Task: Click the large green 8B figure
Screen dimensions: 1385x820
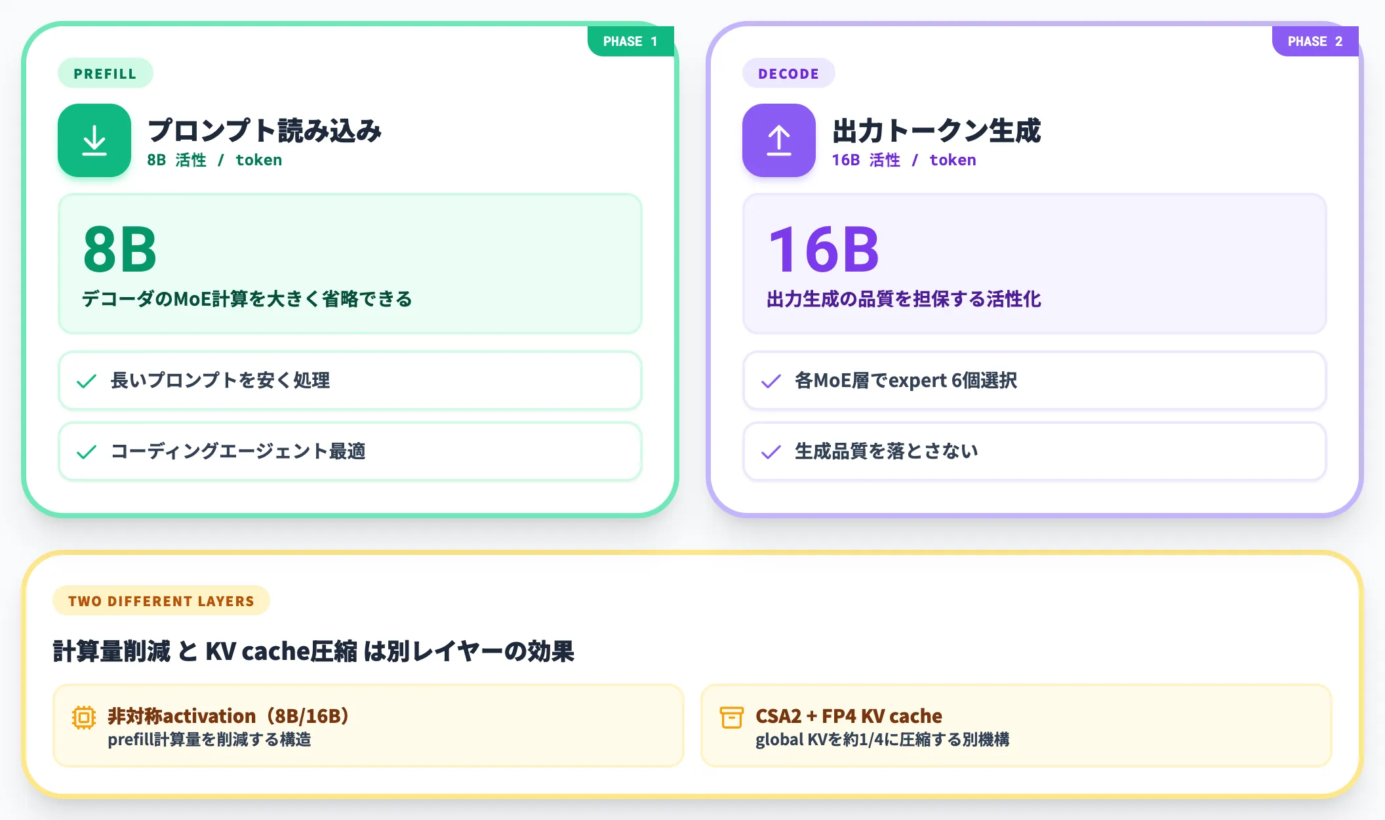Action: tap(120, 249)
